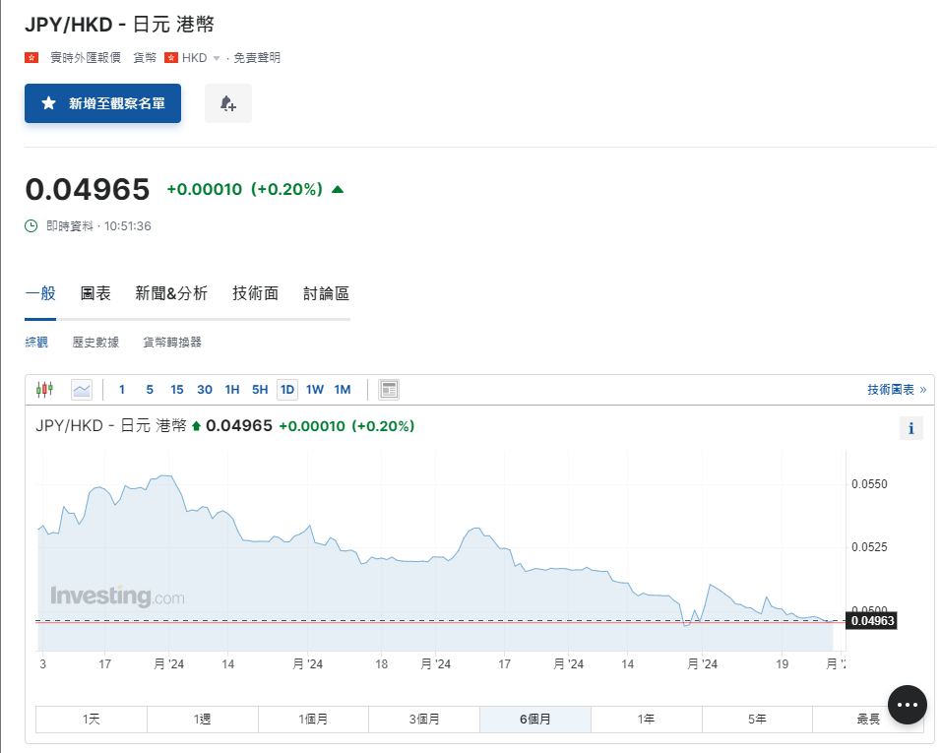Open the chart info icon
941x753 pixels.
point(910,428)
